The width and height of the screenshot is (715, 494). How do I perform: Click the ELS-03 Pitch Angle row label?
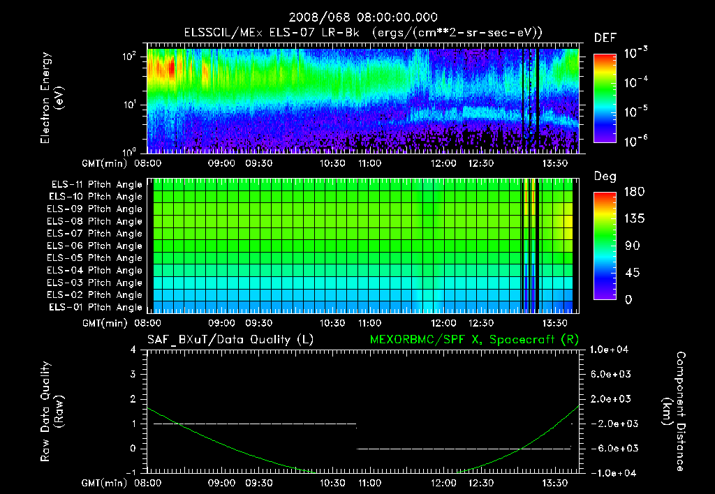(94, 283)
